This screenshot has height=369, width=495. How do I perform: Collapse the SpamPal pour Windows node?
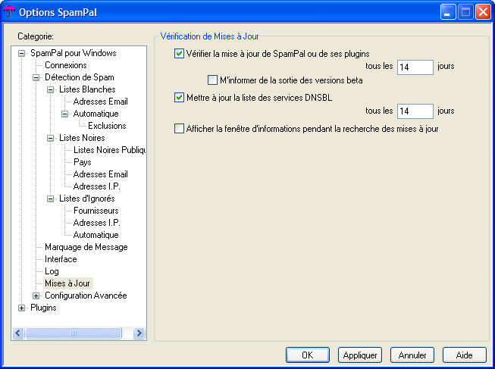(x=21, y=53)
